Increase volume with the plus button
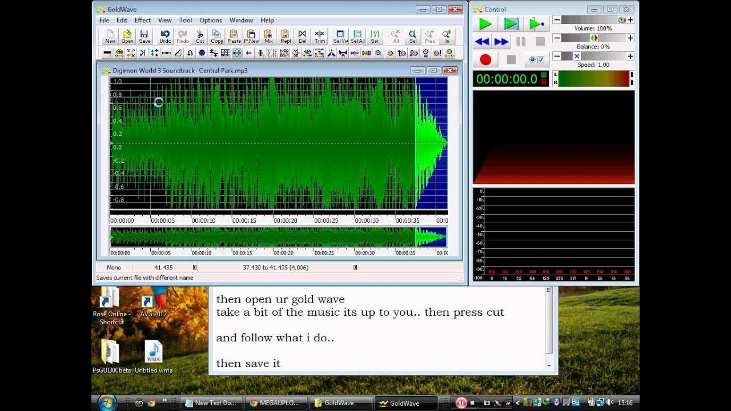Image resolution: width=731 pixels, height=411 pixels. point(630,20)
